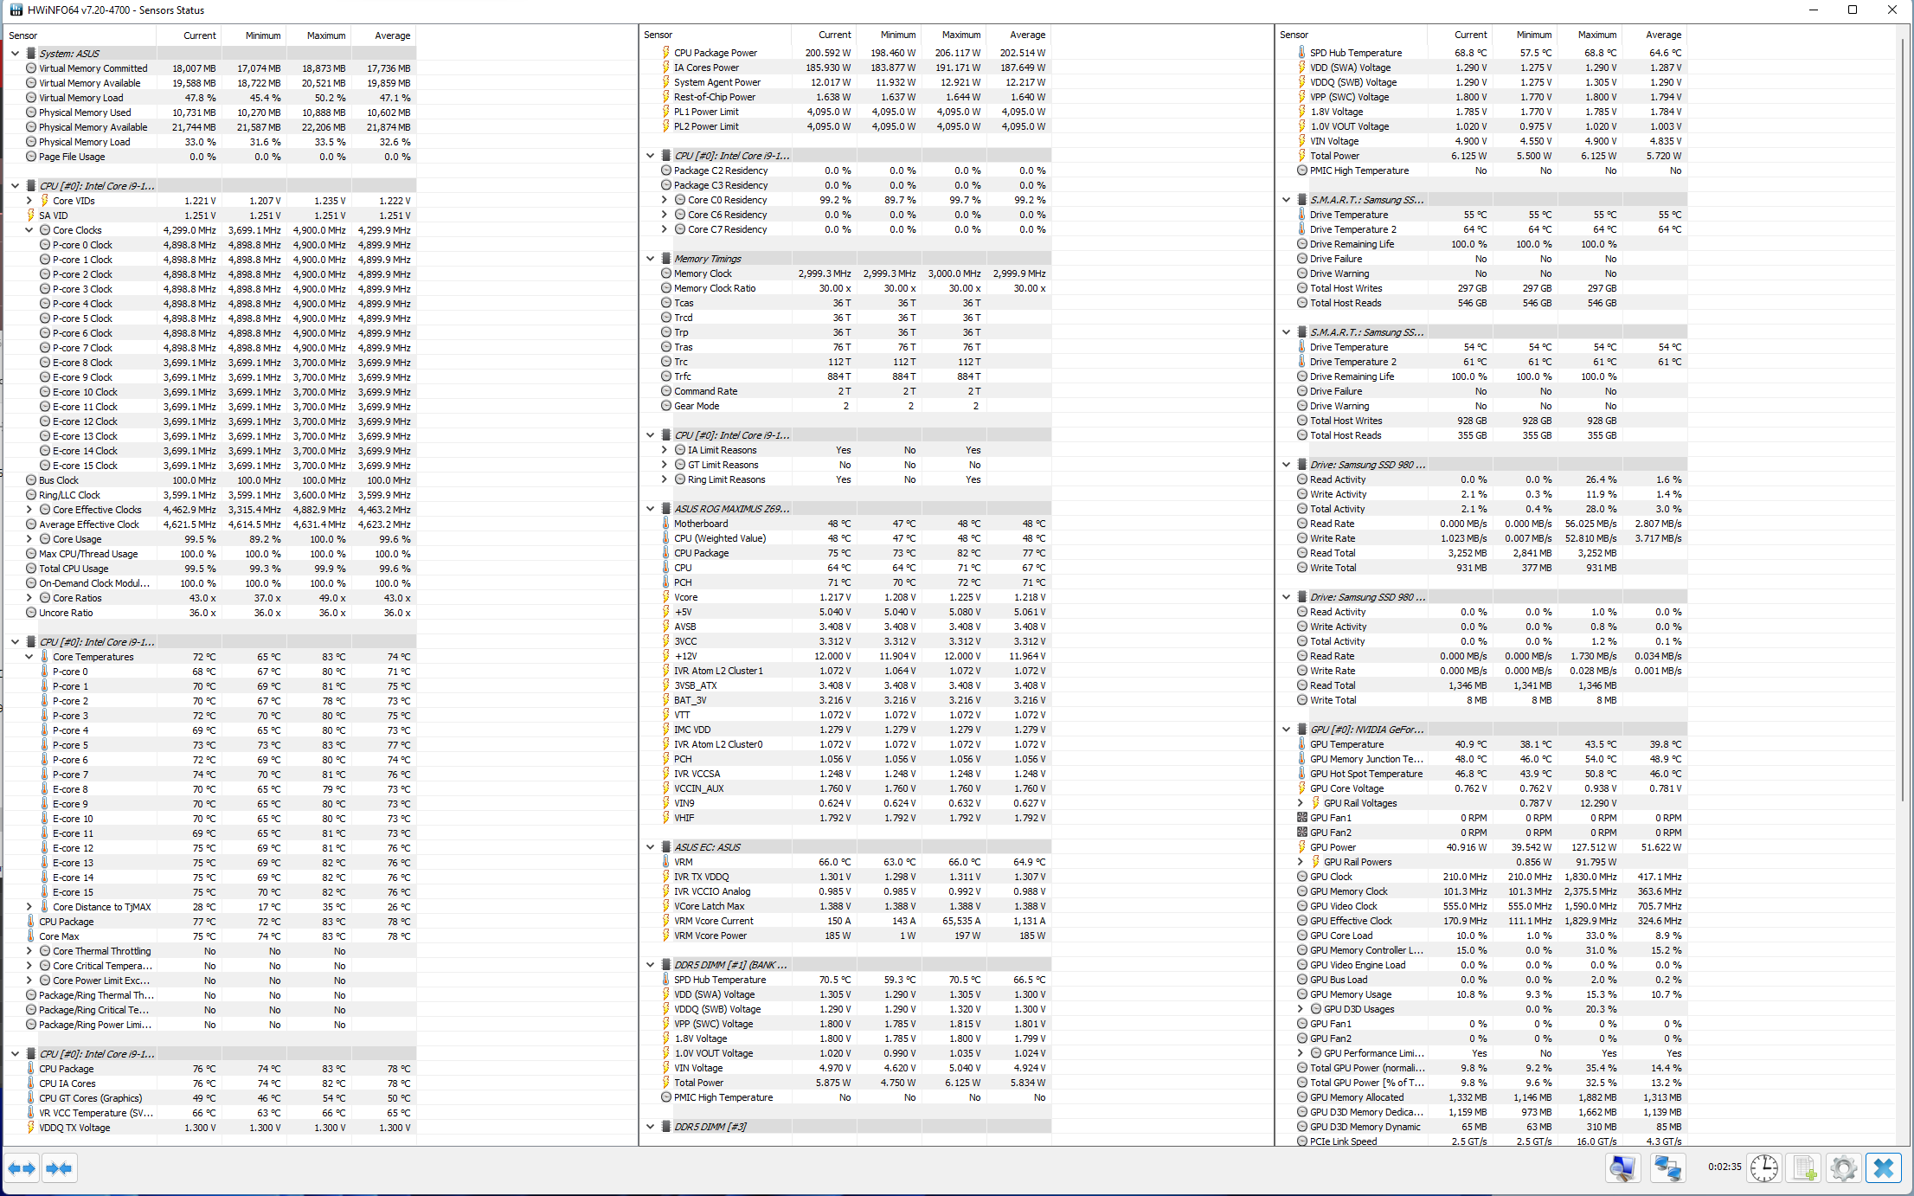Viewport: 1914px width, 1196px height.
Task: Collapse the System: ASUS group
Action: tap(15, 54)
